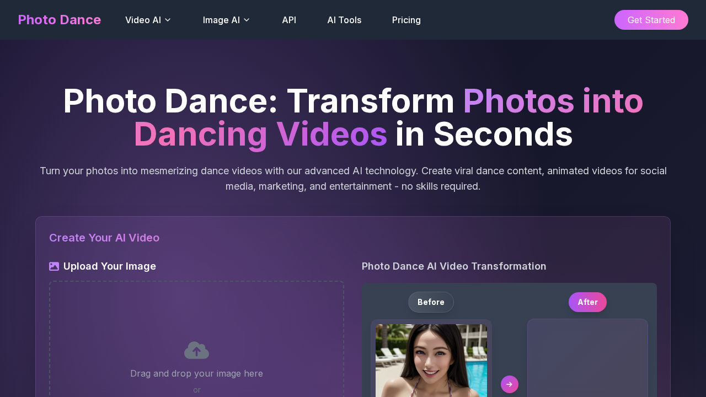This screenshot has width=706, height=397.
Task: Open the API menu item
Action: pos(289,20)
